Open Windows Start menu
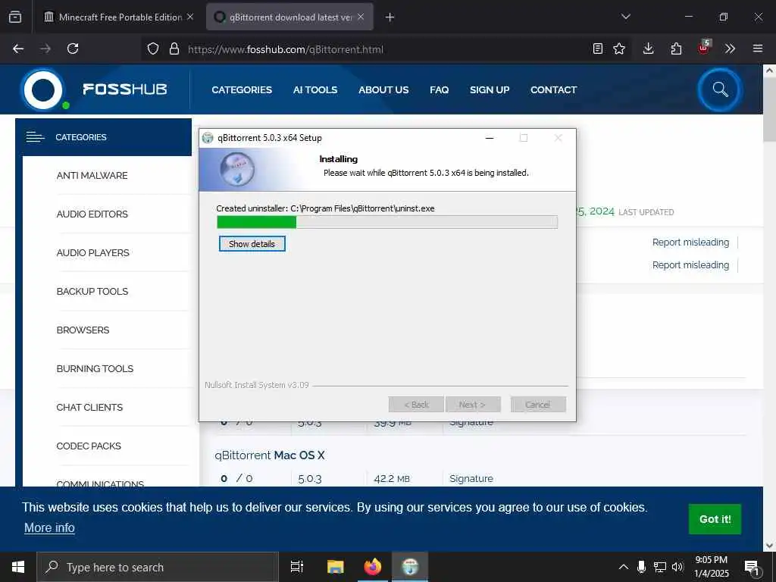The height and width of the screenshot is (582, 776). [18, 567]
